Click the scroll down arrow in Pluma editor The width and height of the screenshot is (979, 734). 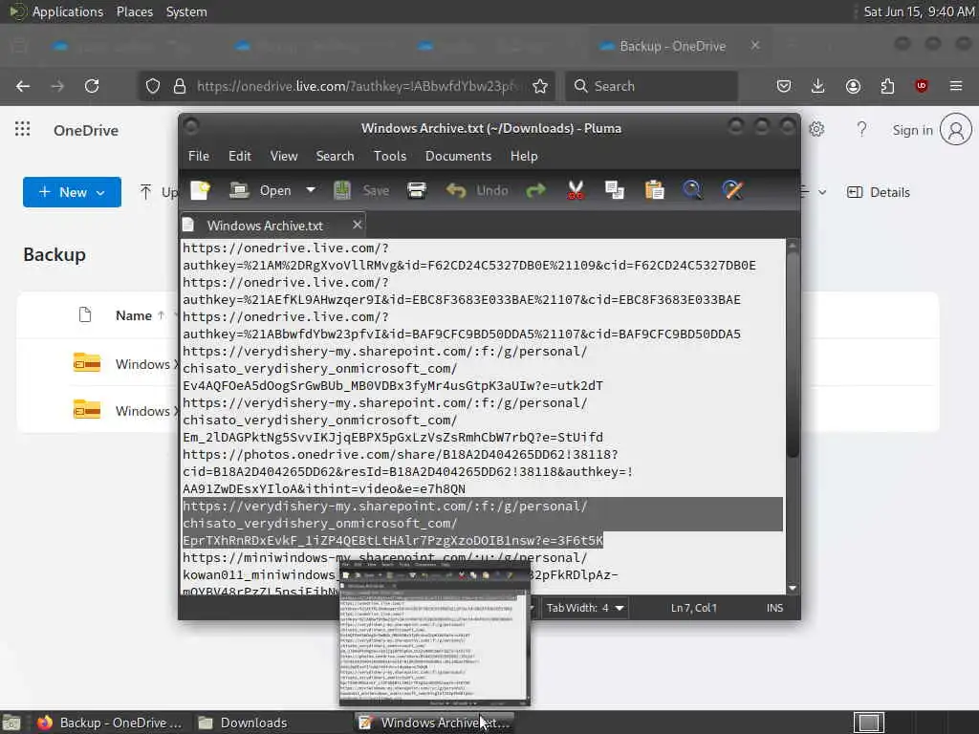click(793, 588)
